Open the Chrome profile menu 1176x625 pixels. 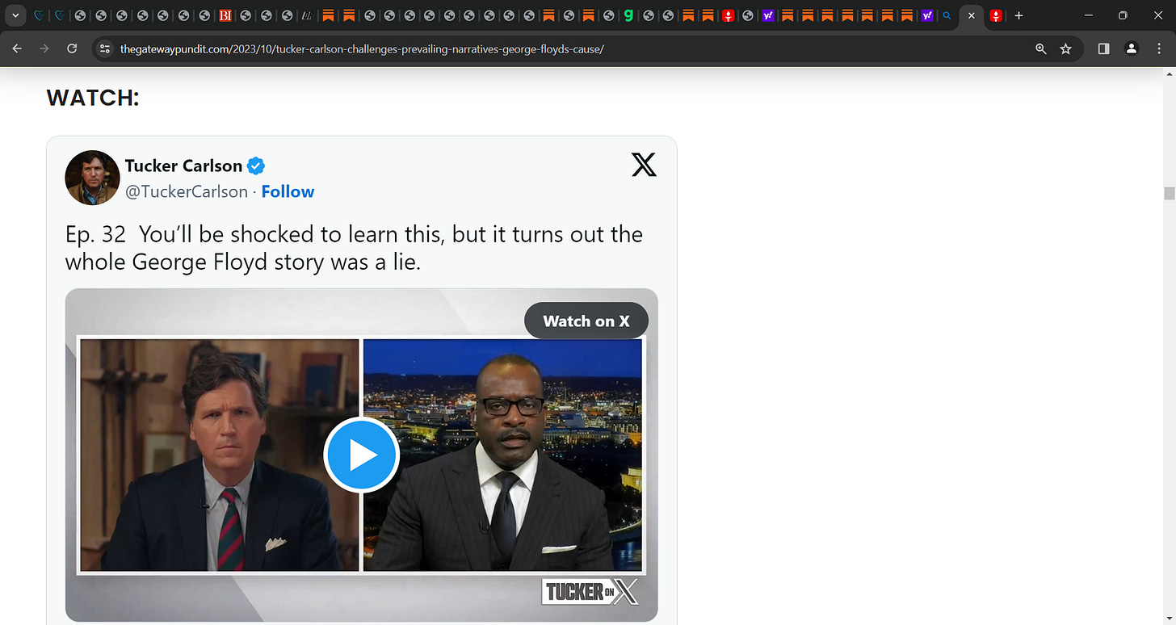(1132, 48)
